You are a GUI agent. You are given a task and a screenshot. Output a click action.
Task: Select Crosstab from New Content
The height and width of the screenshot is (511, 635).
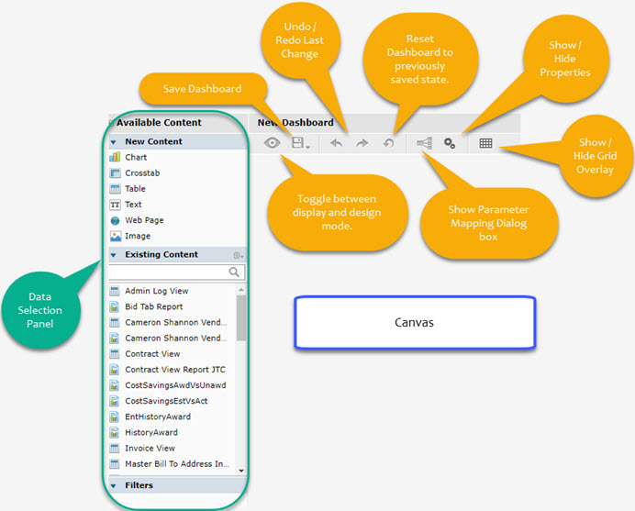(x=142, y=172)
